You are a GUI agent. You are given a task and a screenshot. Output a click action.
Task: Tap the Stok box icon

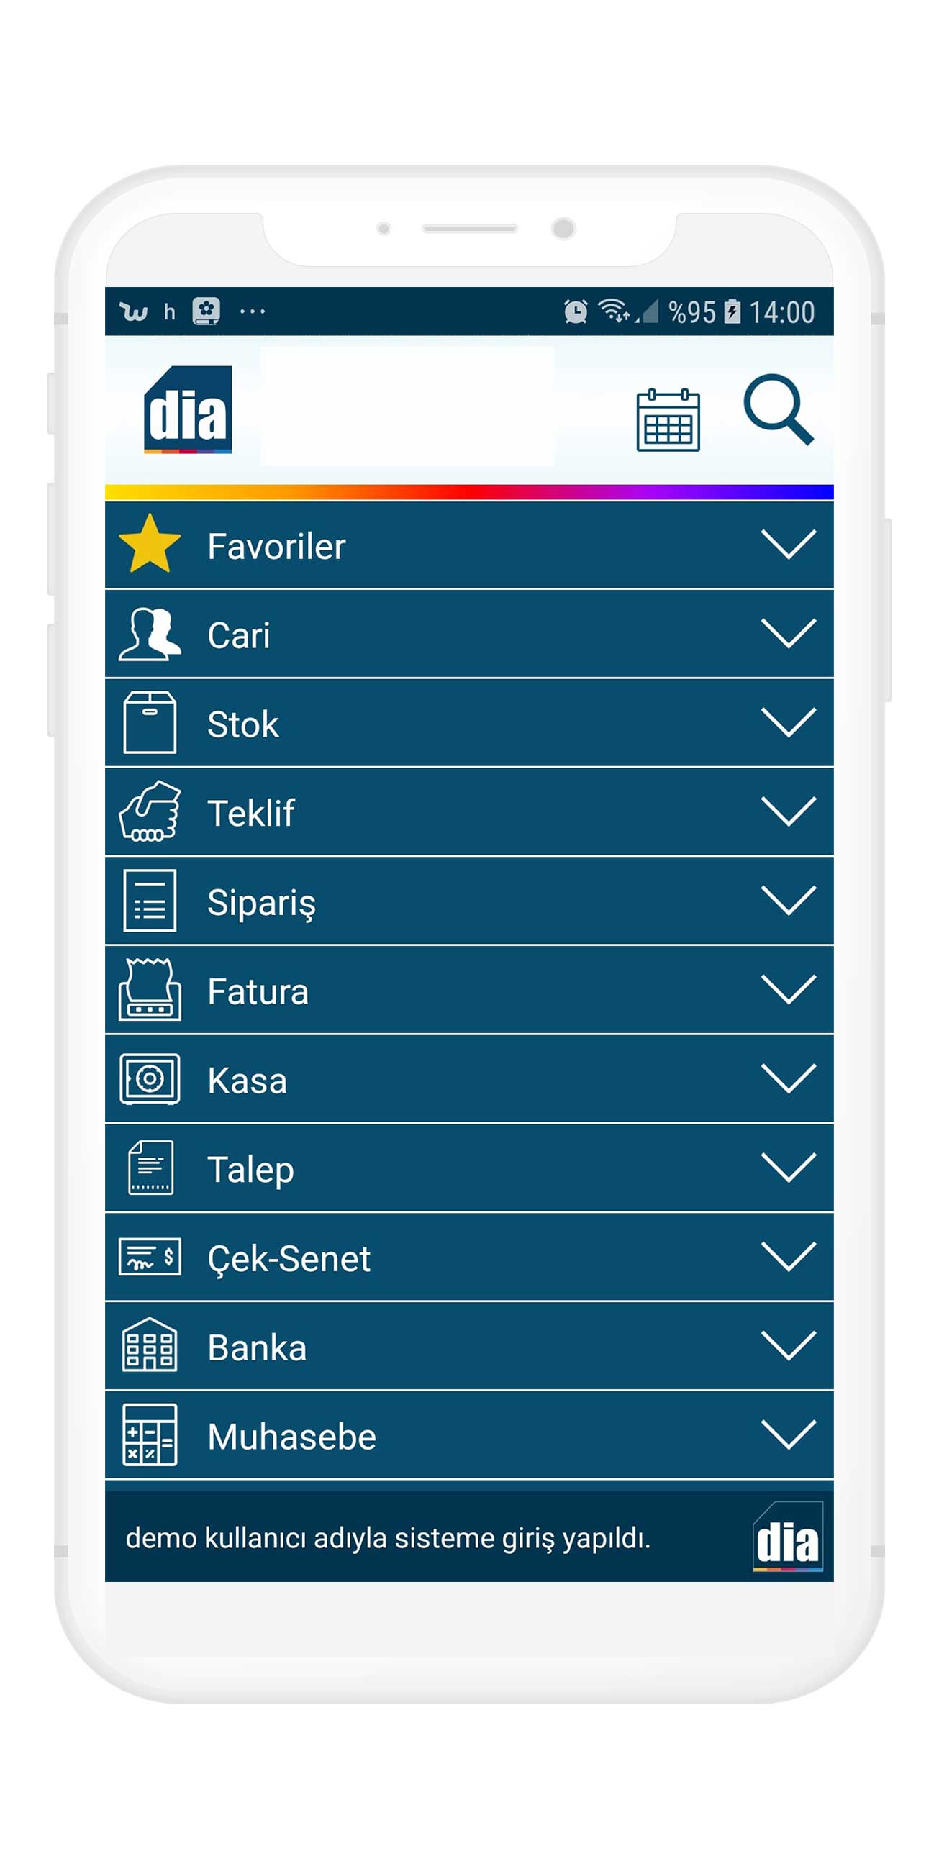coord(150,723)
